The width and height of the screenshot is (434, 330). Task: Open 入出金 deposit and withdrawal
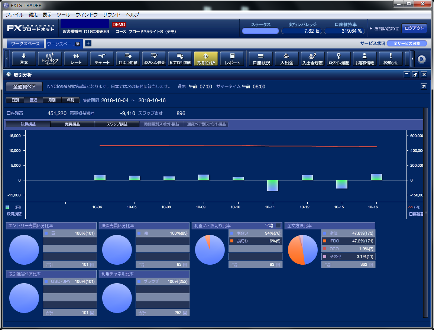tap(287, 59)
